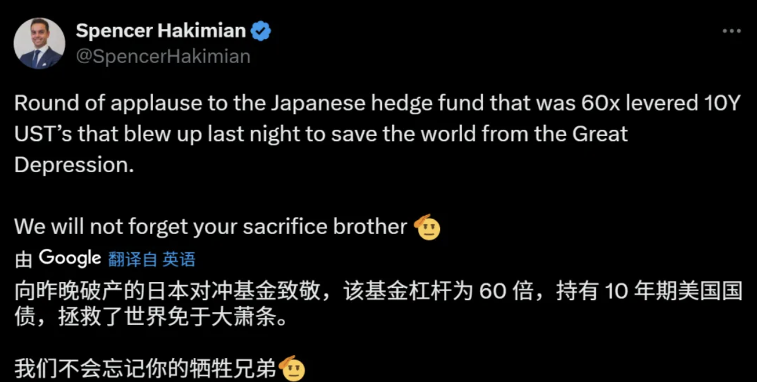Viewport: 757px width, 382px height.
Task: Click the saluting emoji after 'sacrifice brother'
Action: [x=428, y=227]
